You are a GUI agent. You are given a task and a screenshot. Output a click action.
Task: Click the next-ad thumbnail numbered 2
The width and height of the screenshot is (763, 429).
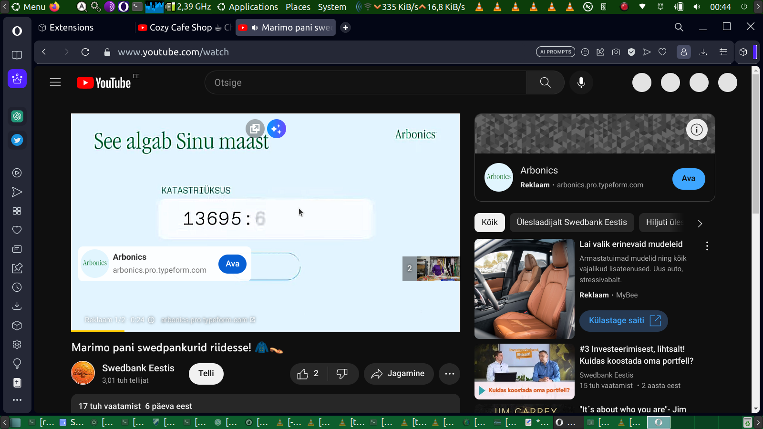point(431,269)
